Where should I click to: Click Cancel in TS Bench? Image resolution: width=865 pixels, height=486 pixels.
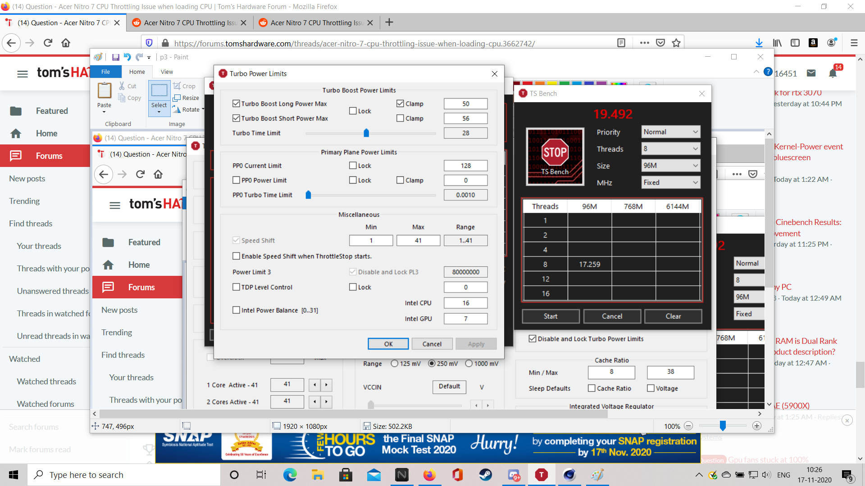(x=612, y=316)
